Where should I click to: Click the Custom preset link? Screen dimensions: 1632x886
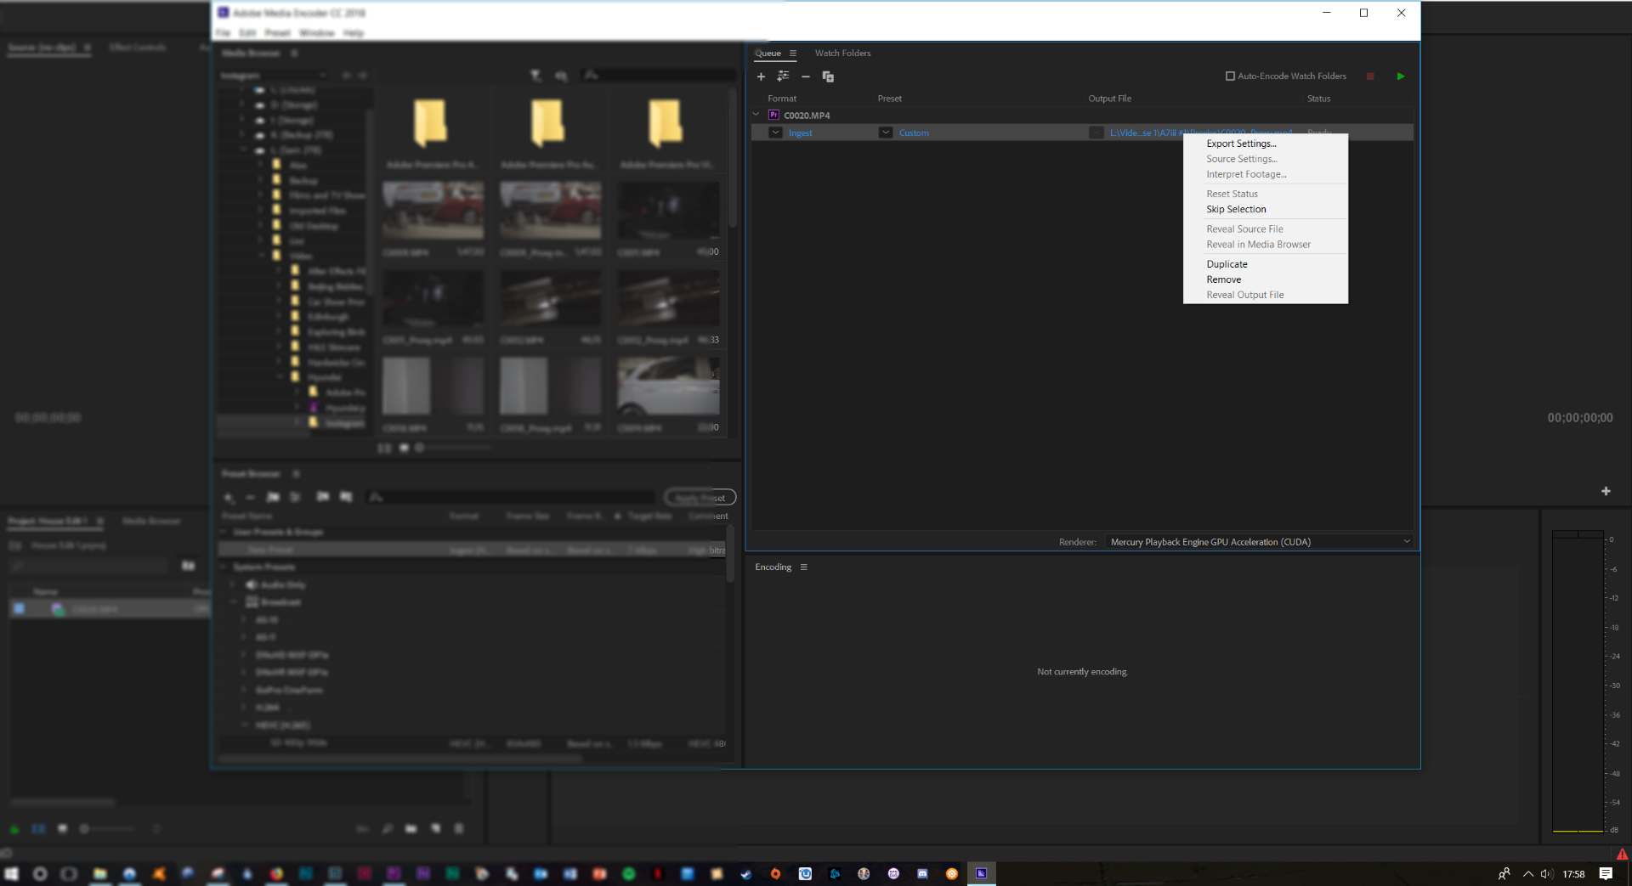pos(914,133)
